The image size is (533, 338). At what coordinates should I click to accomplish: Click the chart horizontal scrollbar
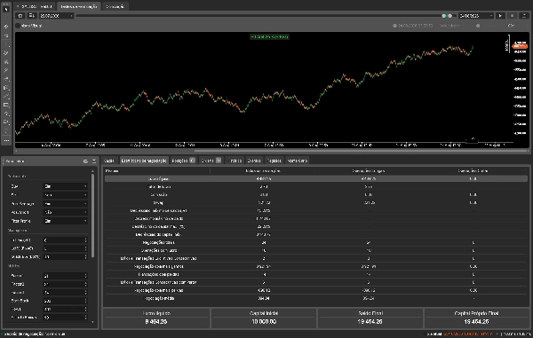click(x=361, y=151)
